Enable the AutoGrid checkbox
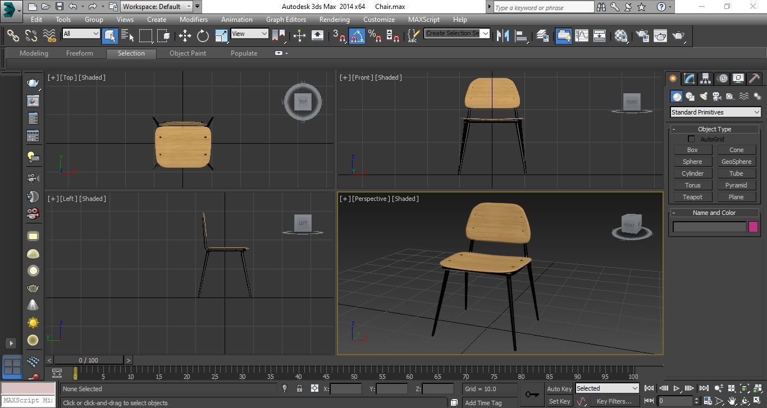The width and height of the screenshot is (767, 408). (692, 139)
